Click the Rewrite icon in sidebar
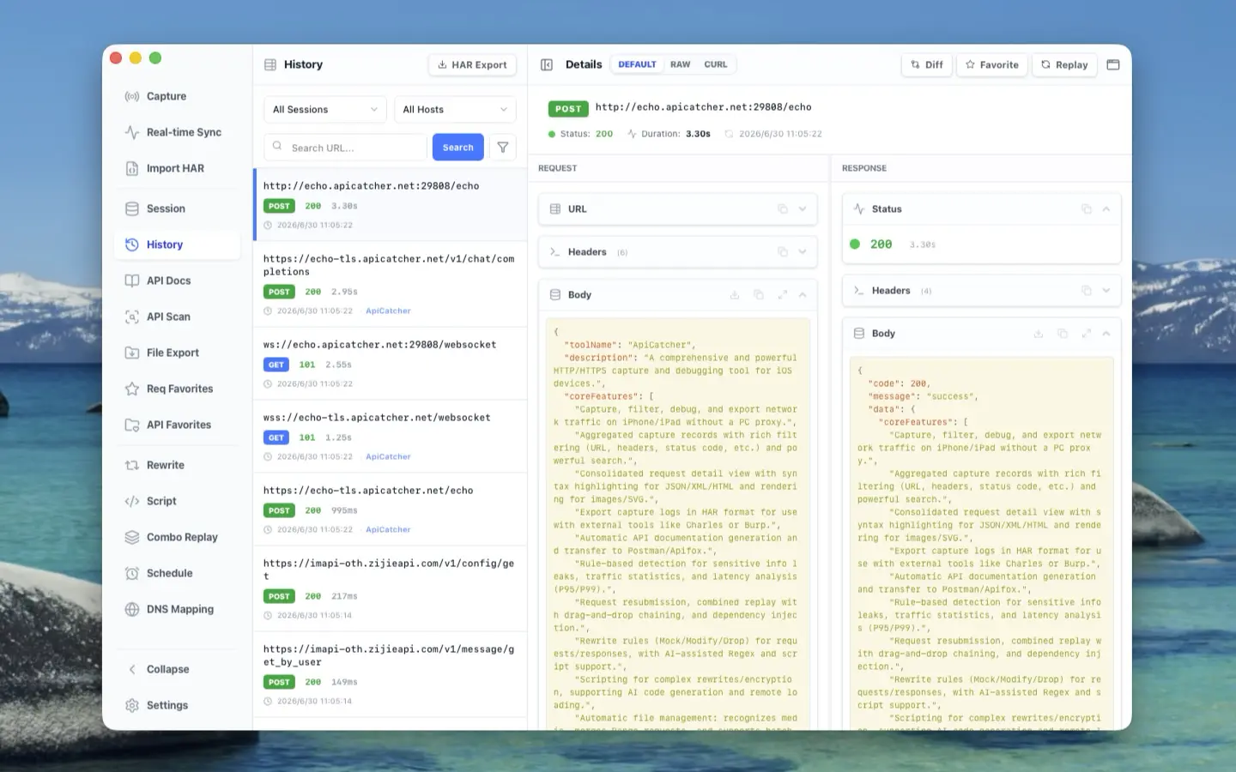The width and height of the screenshot is (1236, 772). [132, 465]
